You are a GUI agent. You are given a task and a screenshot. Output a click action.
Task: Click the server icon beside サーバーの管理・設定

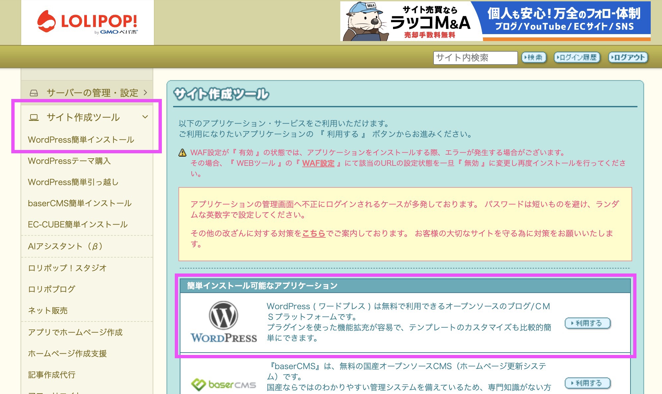click(x=34, y=93)
